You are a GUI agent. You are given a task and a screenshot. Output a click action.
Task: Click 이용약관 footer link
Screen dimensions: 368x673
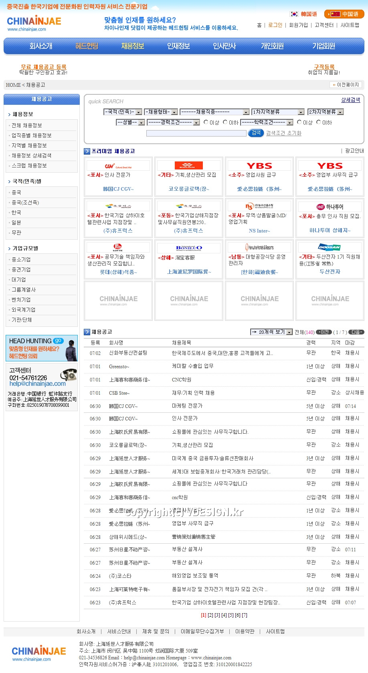245,631
